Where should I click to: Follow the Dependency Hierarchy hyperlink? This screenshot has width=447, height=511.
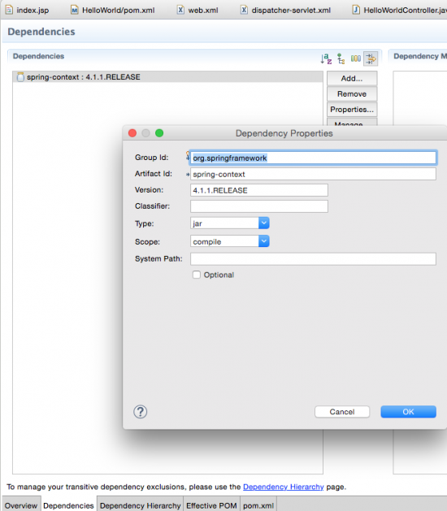click(284, 487)
